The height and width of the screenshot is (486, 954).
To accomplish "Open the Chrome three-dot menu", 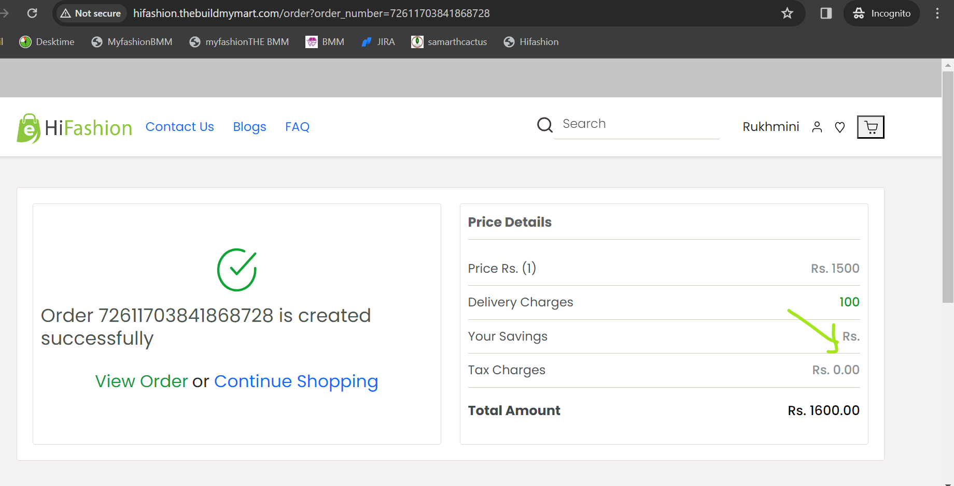I will pyautogui.click(x=937, y=13).
